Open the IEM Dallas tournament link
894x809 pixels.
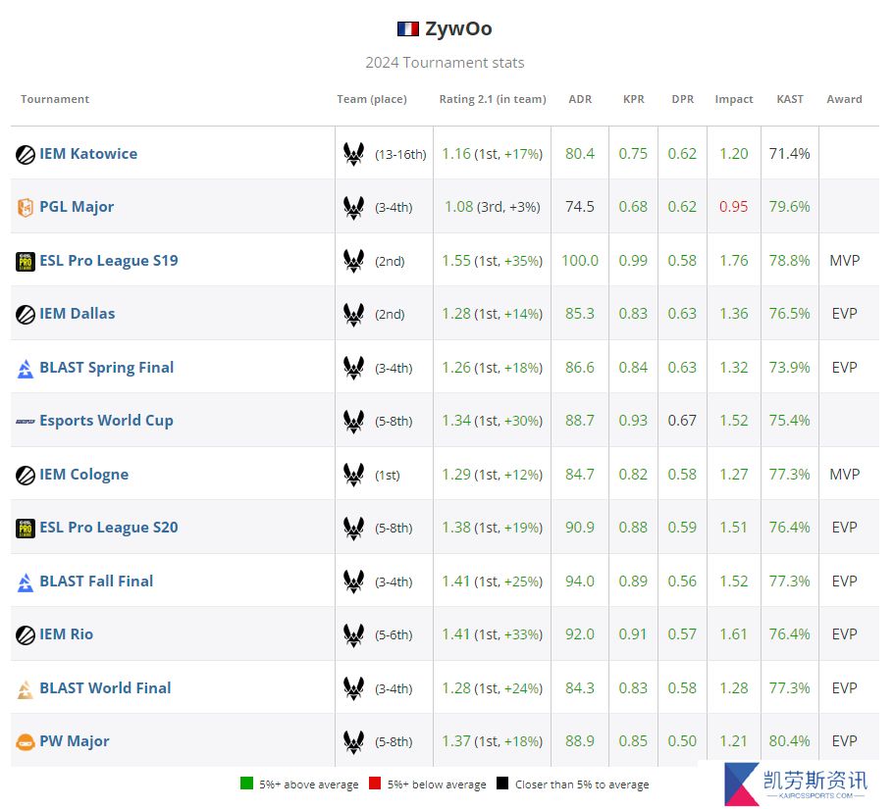(x=77, y=314)
